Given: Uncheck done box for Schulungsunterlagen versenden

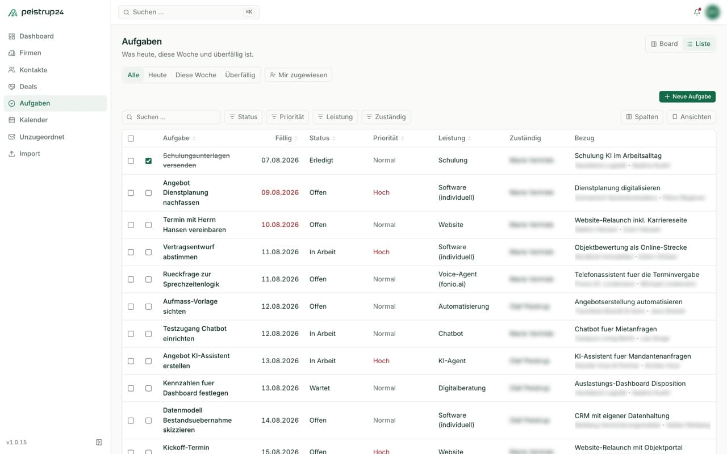Looking at the screenshot, I should (148, 161).
